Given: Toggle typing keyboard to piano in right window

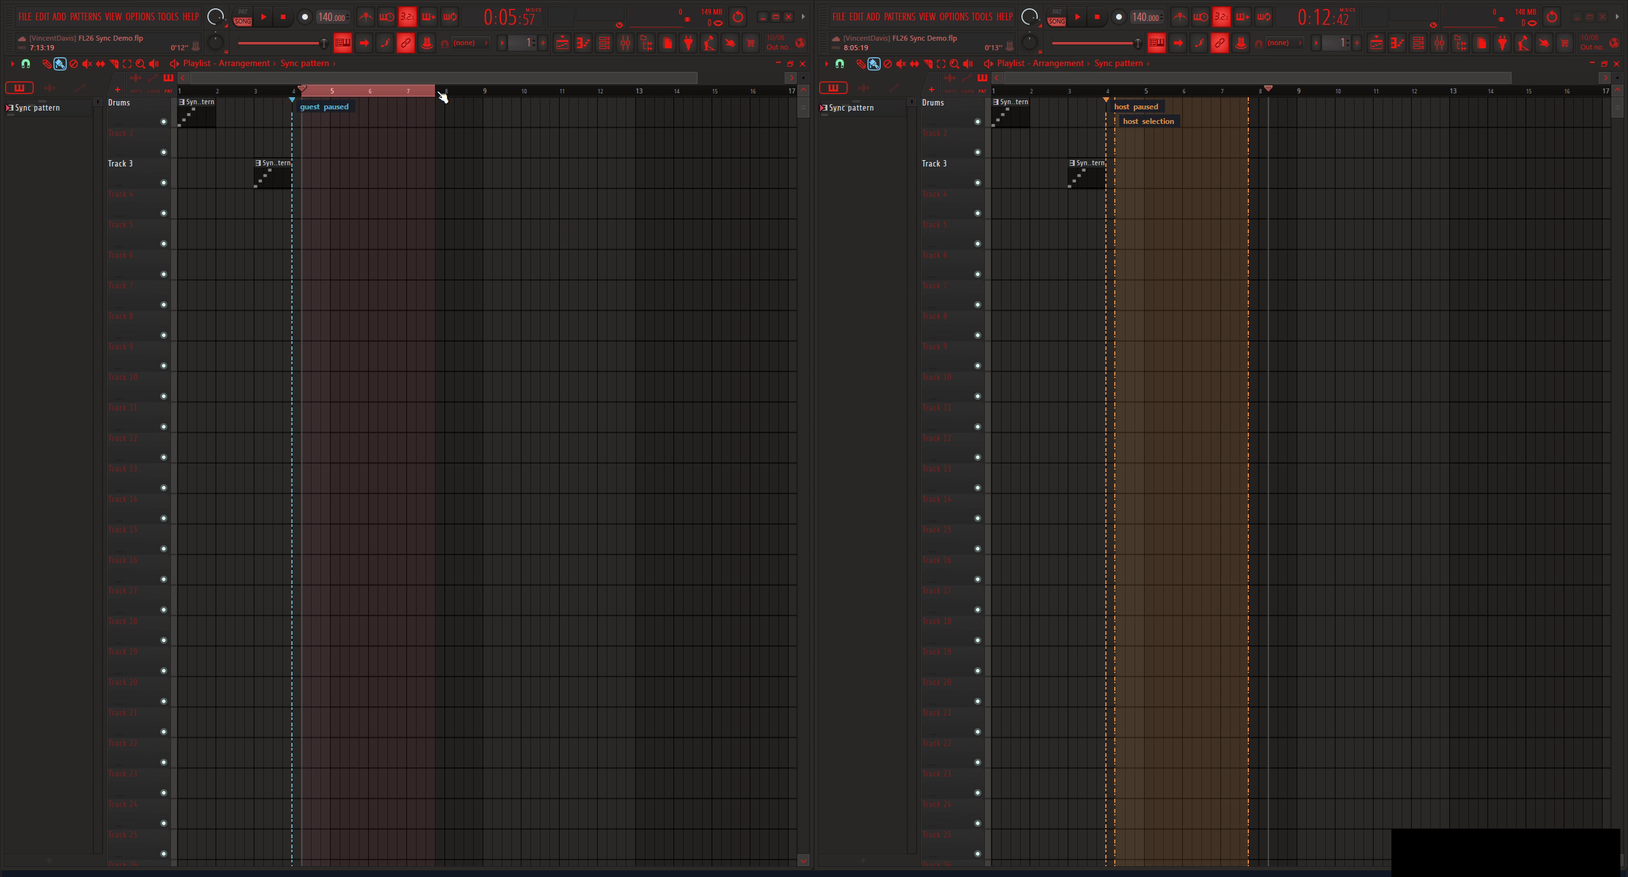Looking at the screenshot, I should (1157, 43).
